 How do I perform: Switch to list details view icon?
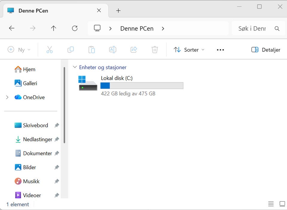click(x=271, y=204)
